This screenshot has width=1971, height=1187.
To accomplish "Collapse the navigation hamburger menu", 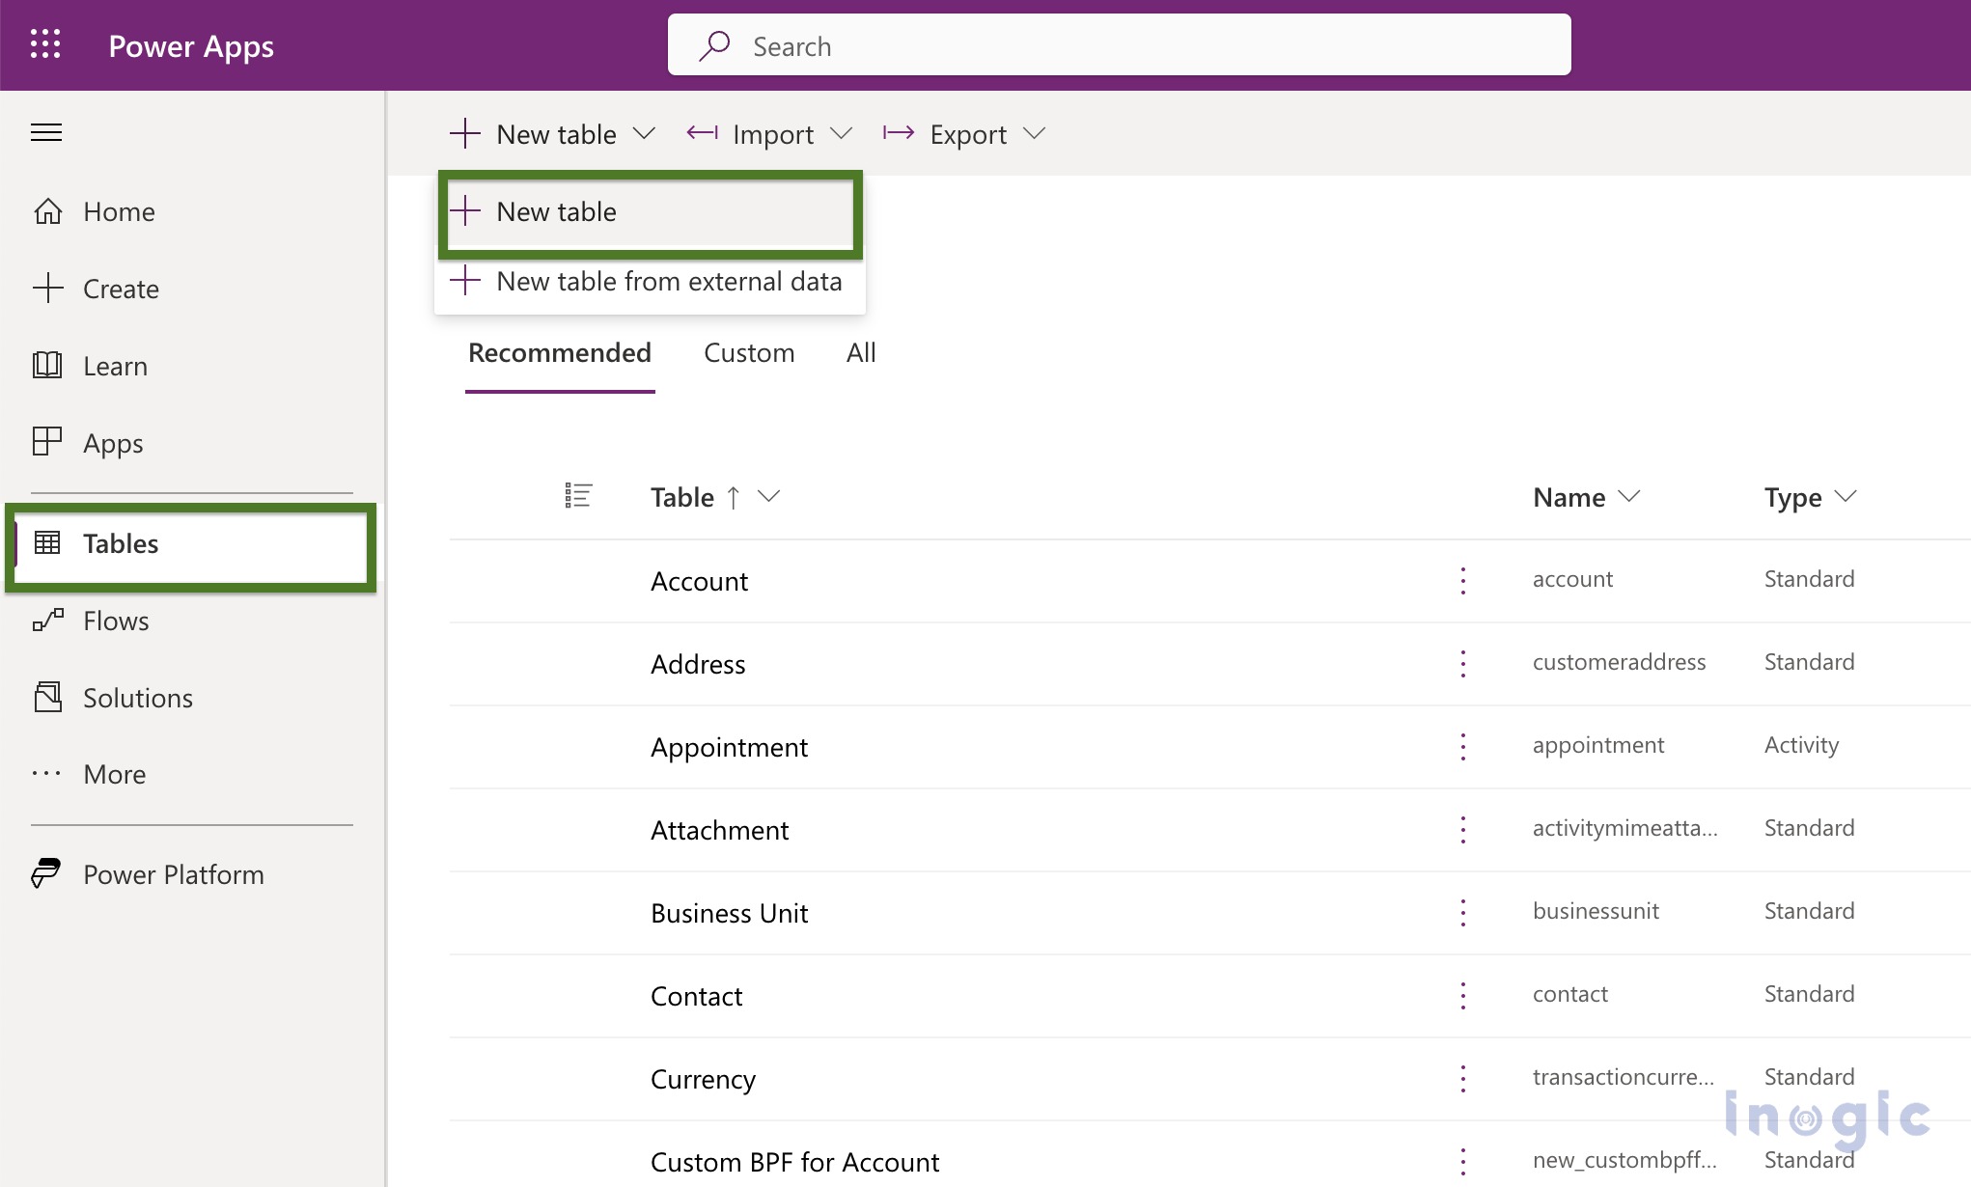I will (46, 132).
